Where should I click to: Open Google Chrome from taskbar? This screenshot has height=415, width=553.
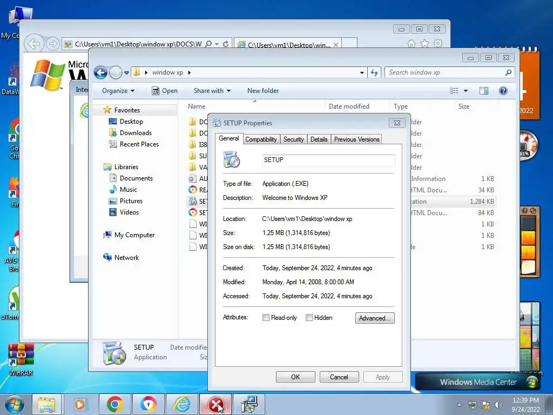point(114,404)
